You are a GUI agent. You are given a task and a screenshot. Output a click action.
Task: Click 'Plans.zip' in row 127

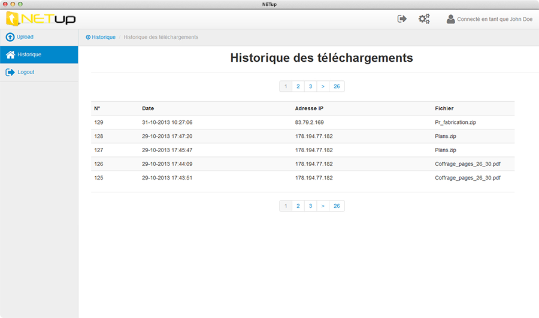[x=446, y=150]
